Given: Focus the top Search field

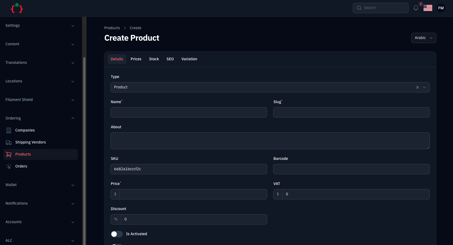Looking at the screenshot, I should click(380, 8).
